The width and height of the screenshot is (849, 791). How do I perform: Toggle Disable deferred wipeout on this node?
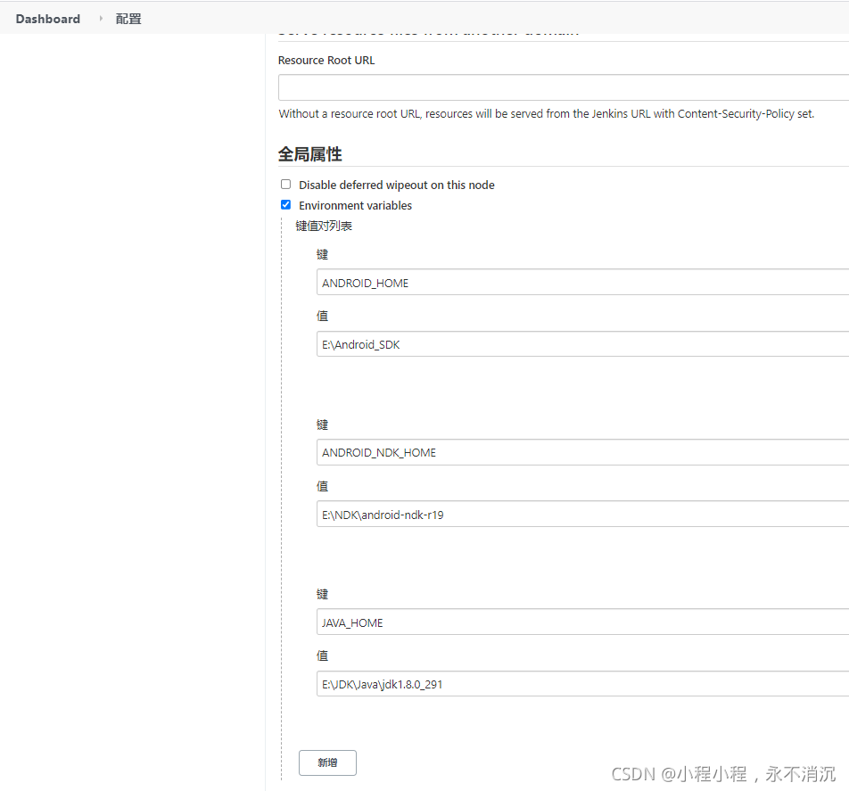pyautogui.click(x=286, y=185)
